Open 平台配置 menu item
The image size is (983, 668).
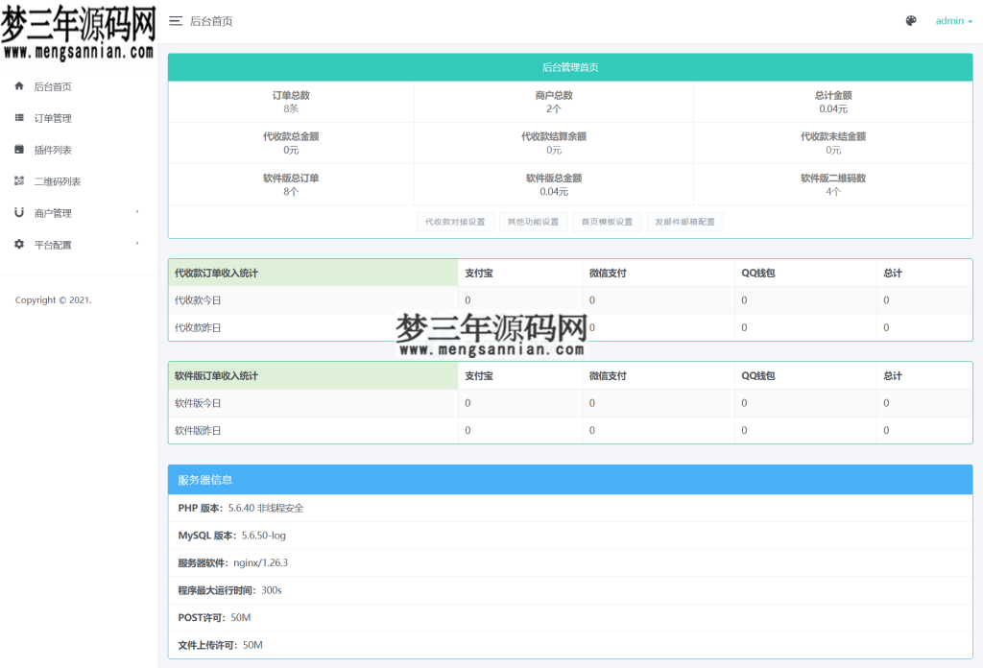click(53, 245)
